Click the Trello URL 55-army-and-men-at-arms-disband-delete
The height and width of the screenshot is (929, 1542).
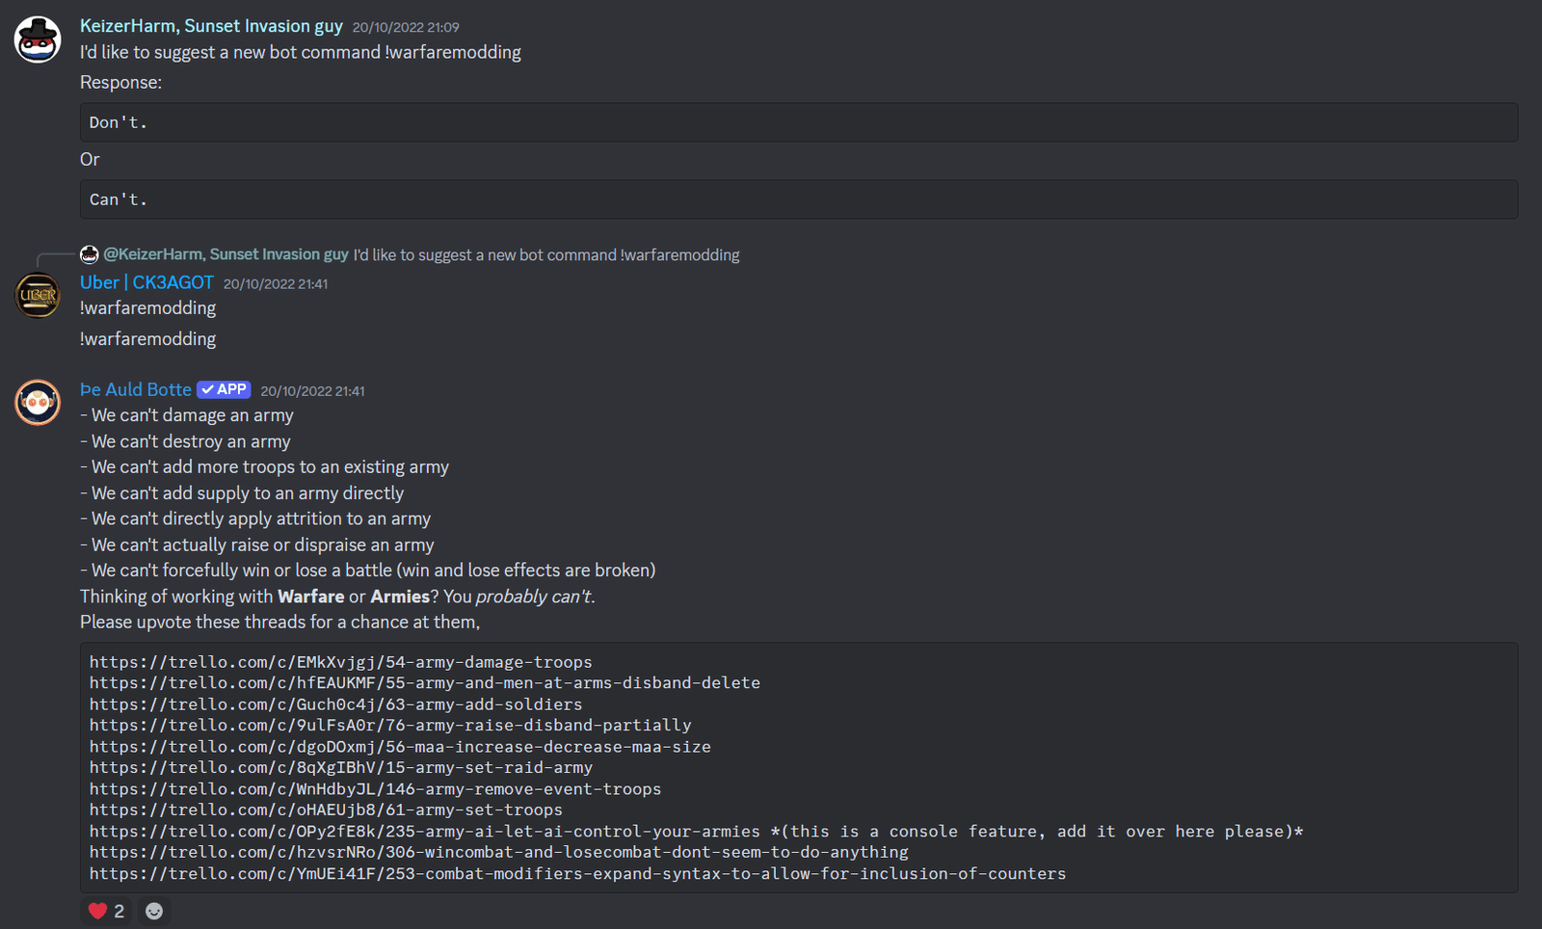click(425, 682)
